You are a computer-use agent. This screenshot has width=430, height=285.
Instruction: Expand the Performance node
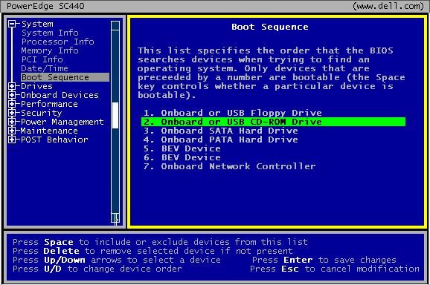pyautogui.click(x=12, y=104)
